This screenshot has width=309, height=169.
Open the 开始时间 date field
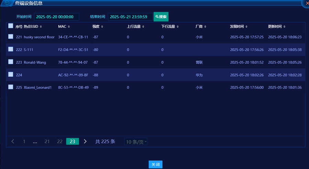pyautogui.click(x=57, y=17)
